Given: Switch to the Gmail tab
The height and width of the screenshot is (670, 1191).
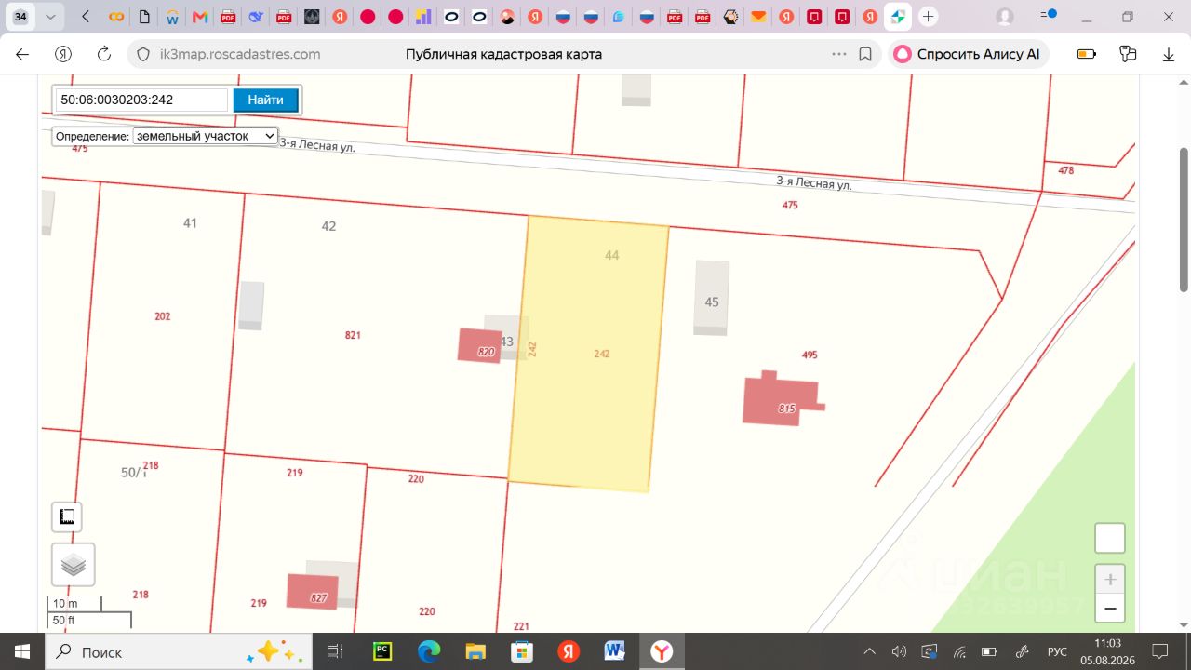Looking at the screenshot, I should click(199, 17).
